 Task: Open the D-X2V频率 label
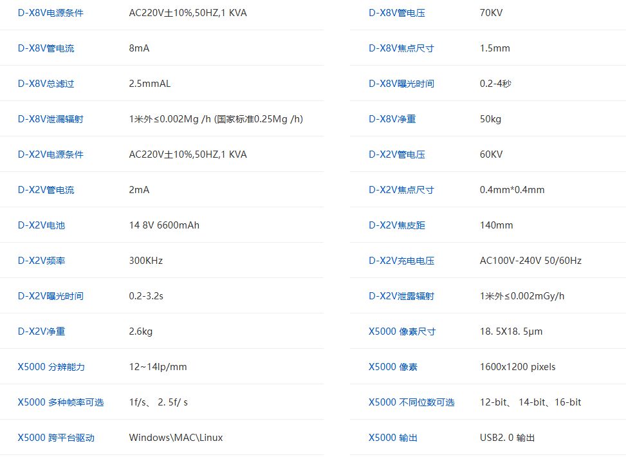41,261
